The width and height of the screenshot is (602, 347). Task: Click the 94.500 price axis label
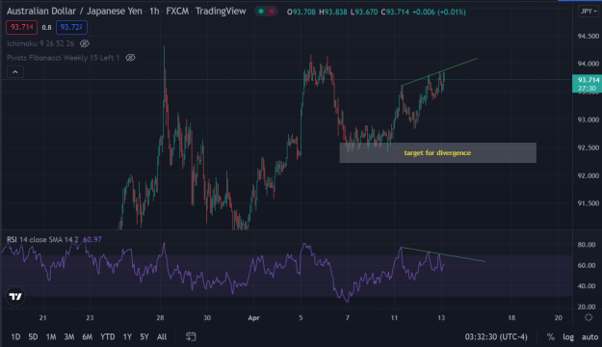coord(589,36)
